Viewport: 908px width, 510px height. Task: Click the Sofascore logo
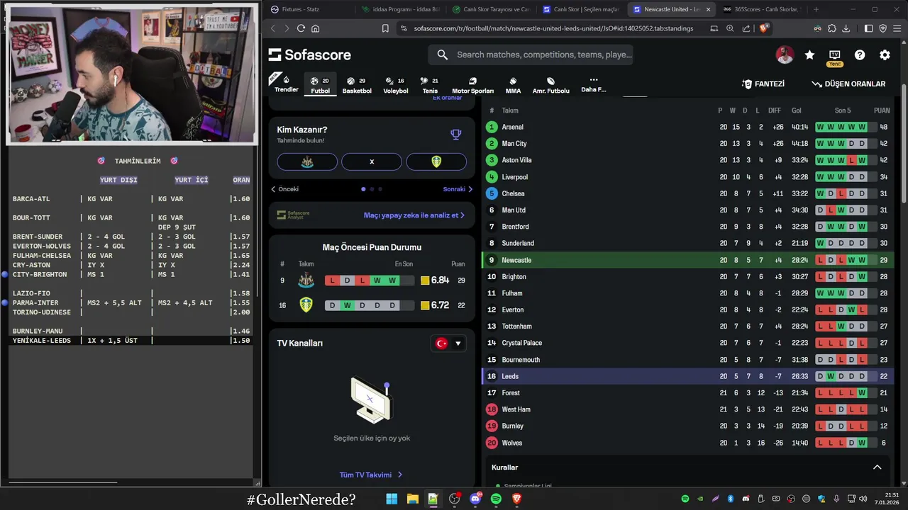click(x=310, y=55)
